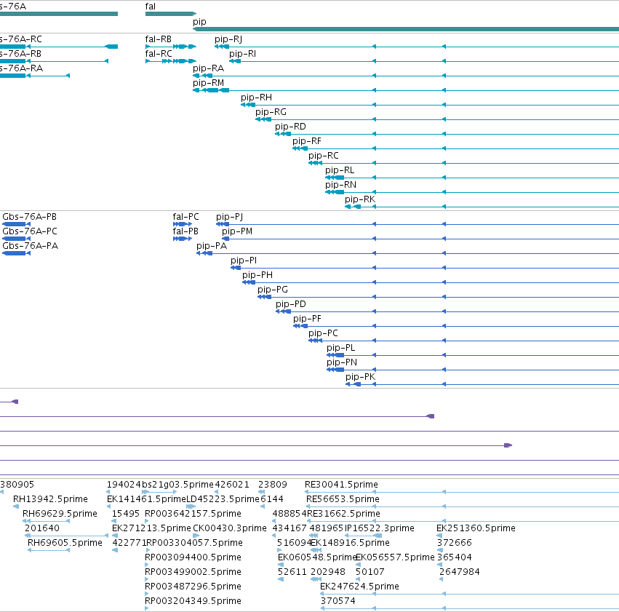Screen dimensions: 619x612
Task: Select transcript pip-RD
Action: click(x=447, y=134)
